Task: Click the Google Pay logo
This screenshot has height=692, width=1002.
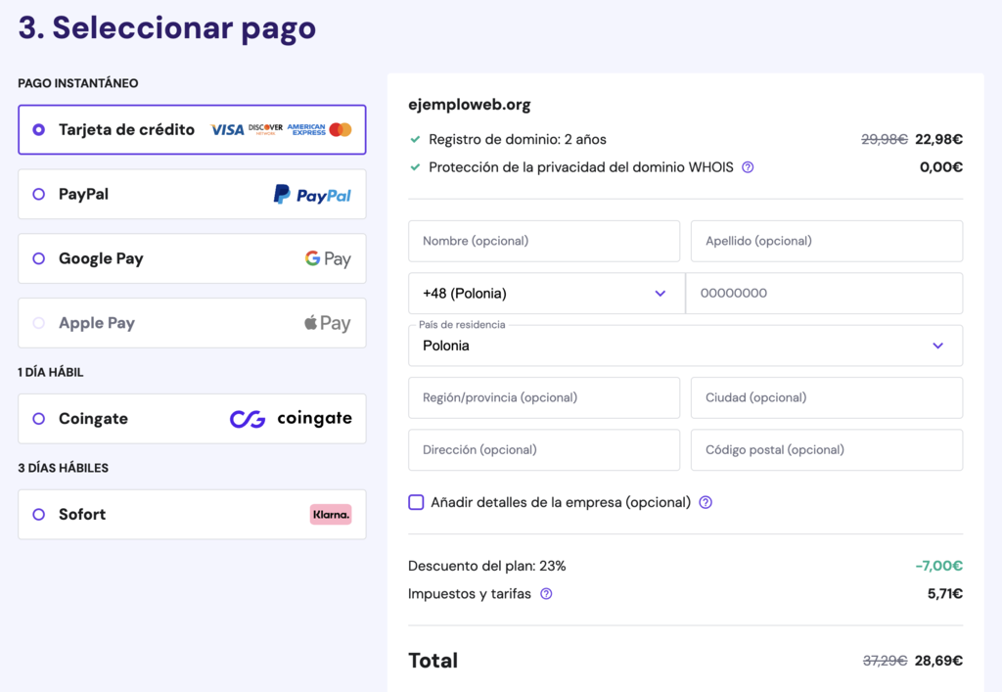Action: click(x=327, y=258)
